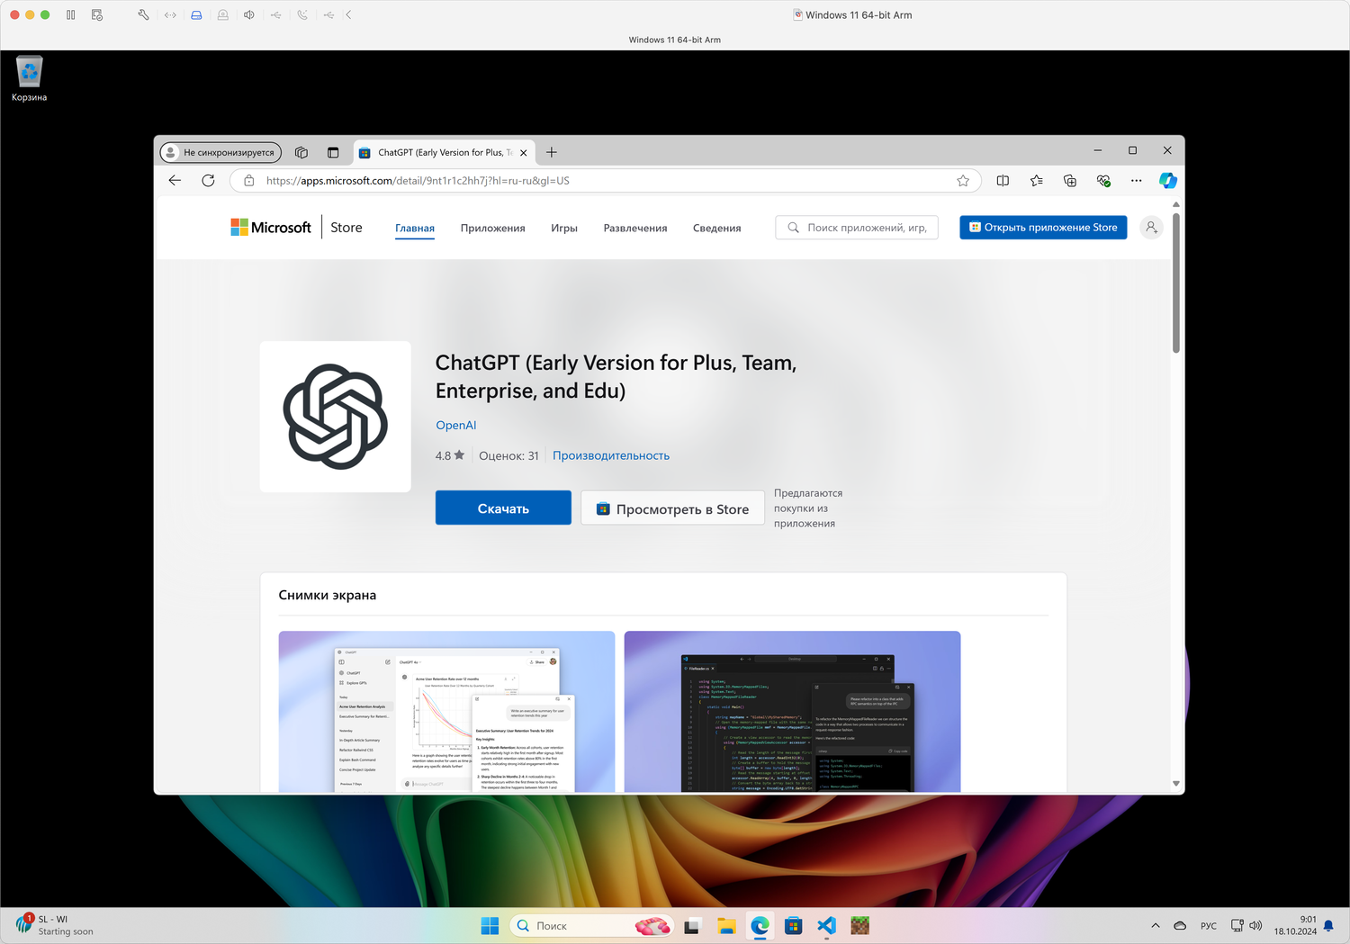
Task: Switch the РУС input language indicator
Action: coord(1209,926)
